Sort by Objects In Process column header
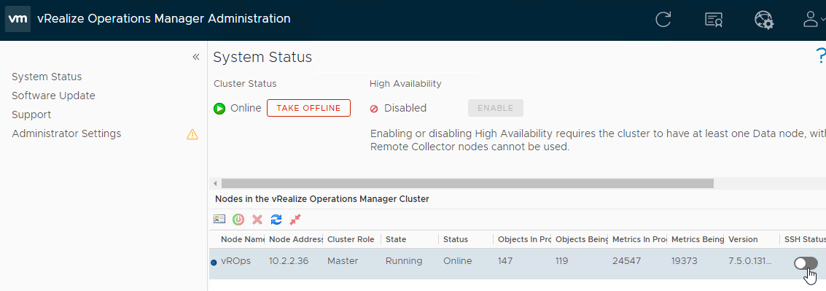 [x=524, y=239]
